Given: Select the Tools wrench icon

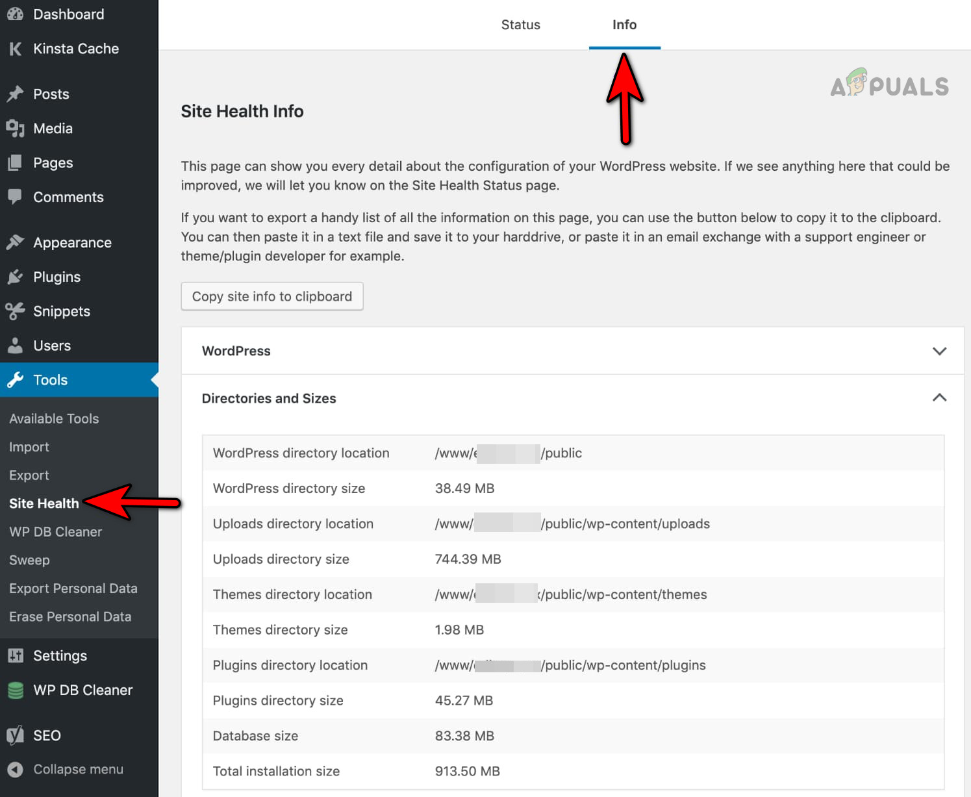Looking at the screenshot, I should [x=15, y=380].
